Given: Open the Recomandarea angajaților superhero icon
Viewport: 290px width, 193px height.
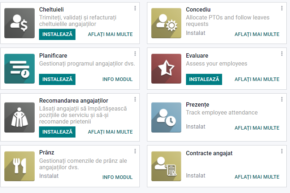Looking at the screenshot, I should coord(20,117).
